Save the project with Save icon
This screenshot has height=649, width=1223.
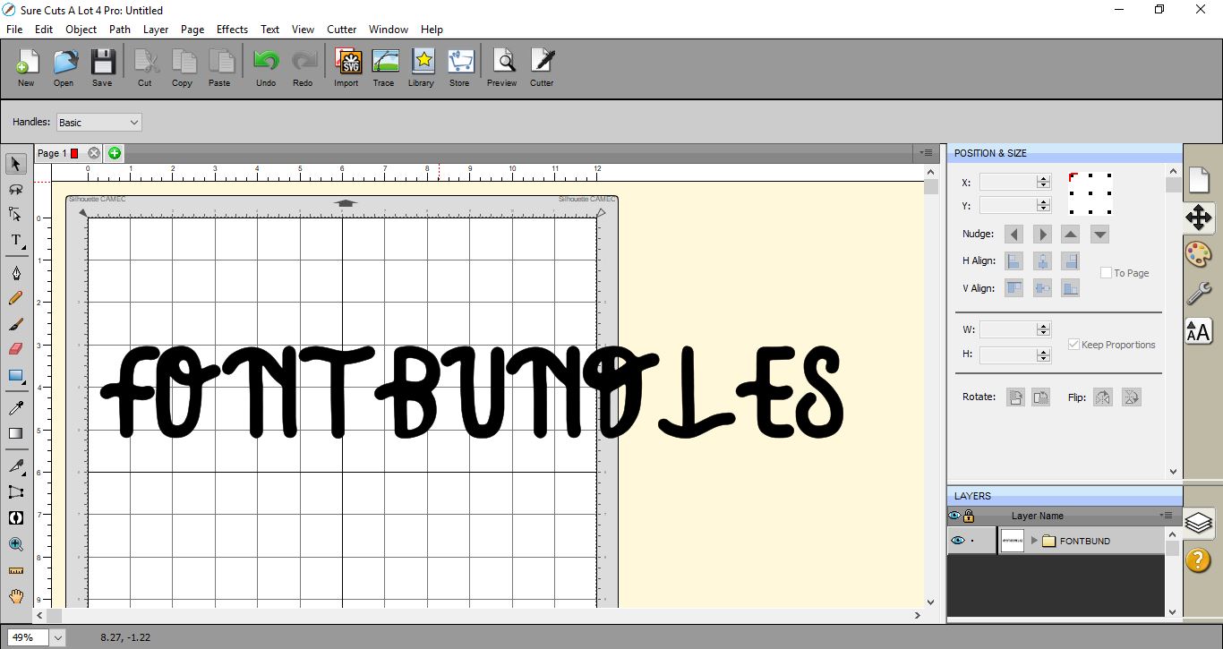click(102, 68)
